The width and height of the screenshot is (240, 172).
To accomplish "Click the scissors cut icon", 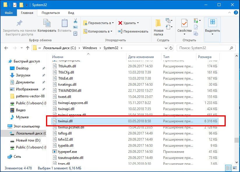I will point(75,21).
